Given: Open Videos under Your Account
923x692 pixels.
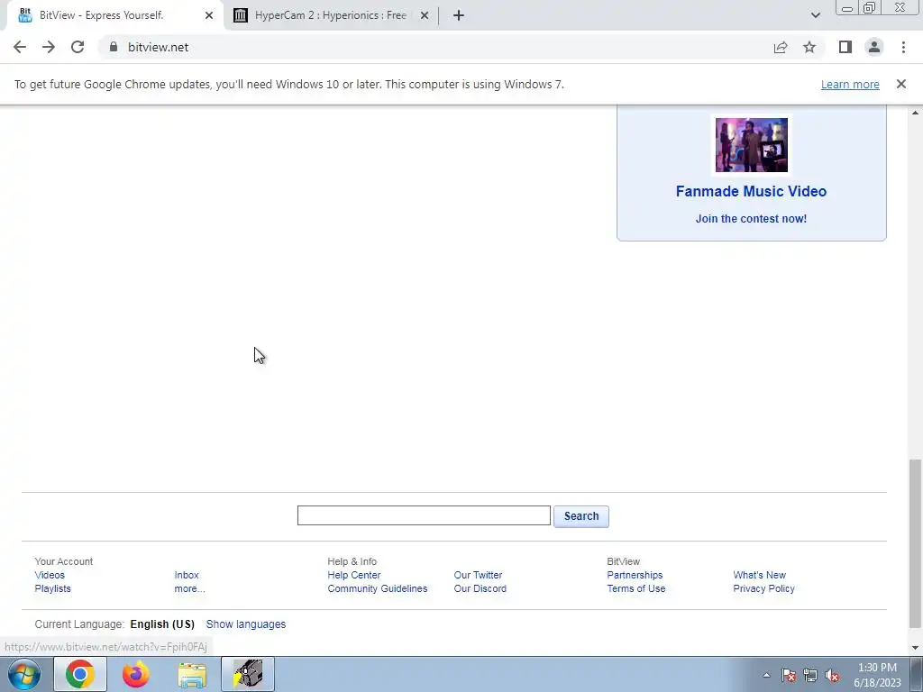Looking at the screenshot, I should coord(50,575).
